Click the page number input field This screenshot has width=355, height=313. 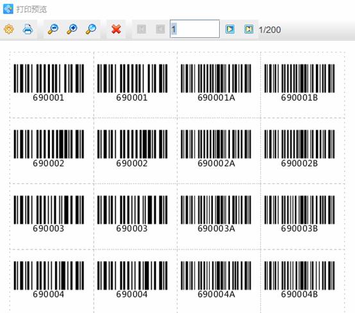coord(195,29)
